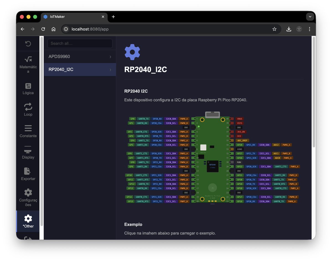This screenshot has height=261, width=332.
Task: Click the large gear icon above RP2040_I2C title
Action: point(132,52)
